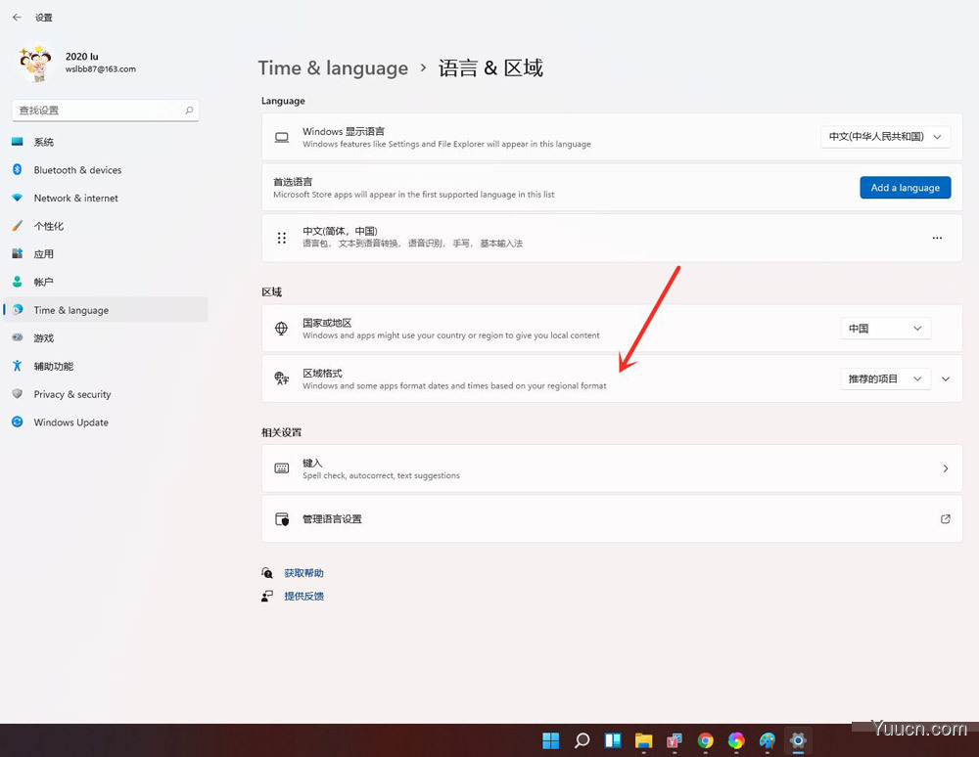
Task: Open File Explorer from the taskbar
Action: tap(644, 740)
